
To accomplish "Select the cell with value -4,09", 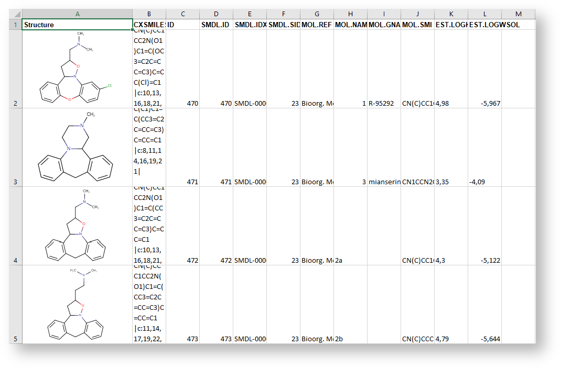I will click(x=484, y=182).
